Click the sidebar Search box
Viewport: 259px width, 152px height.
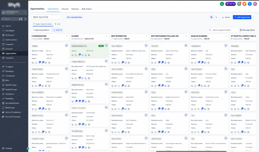(12, 19)
